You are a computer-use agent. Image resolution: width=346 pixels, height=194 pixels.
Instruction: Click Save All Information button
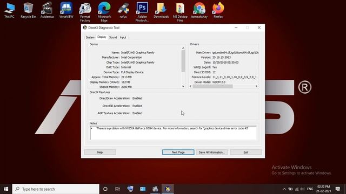(212, 152)
